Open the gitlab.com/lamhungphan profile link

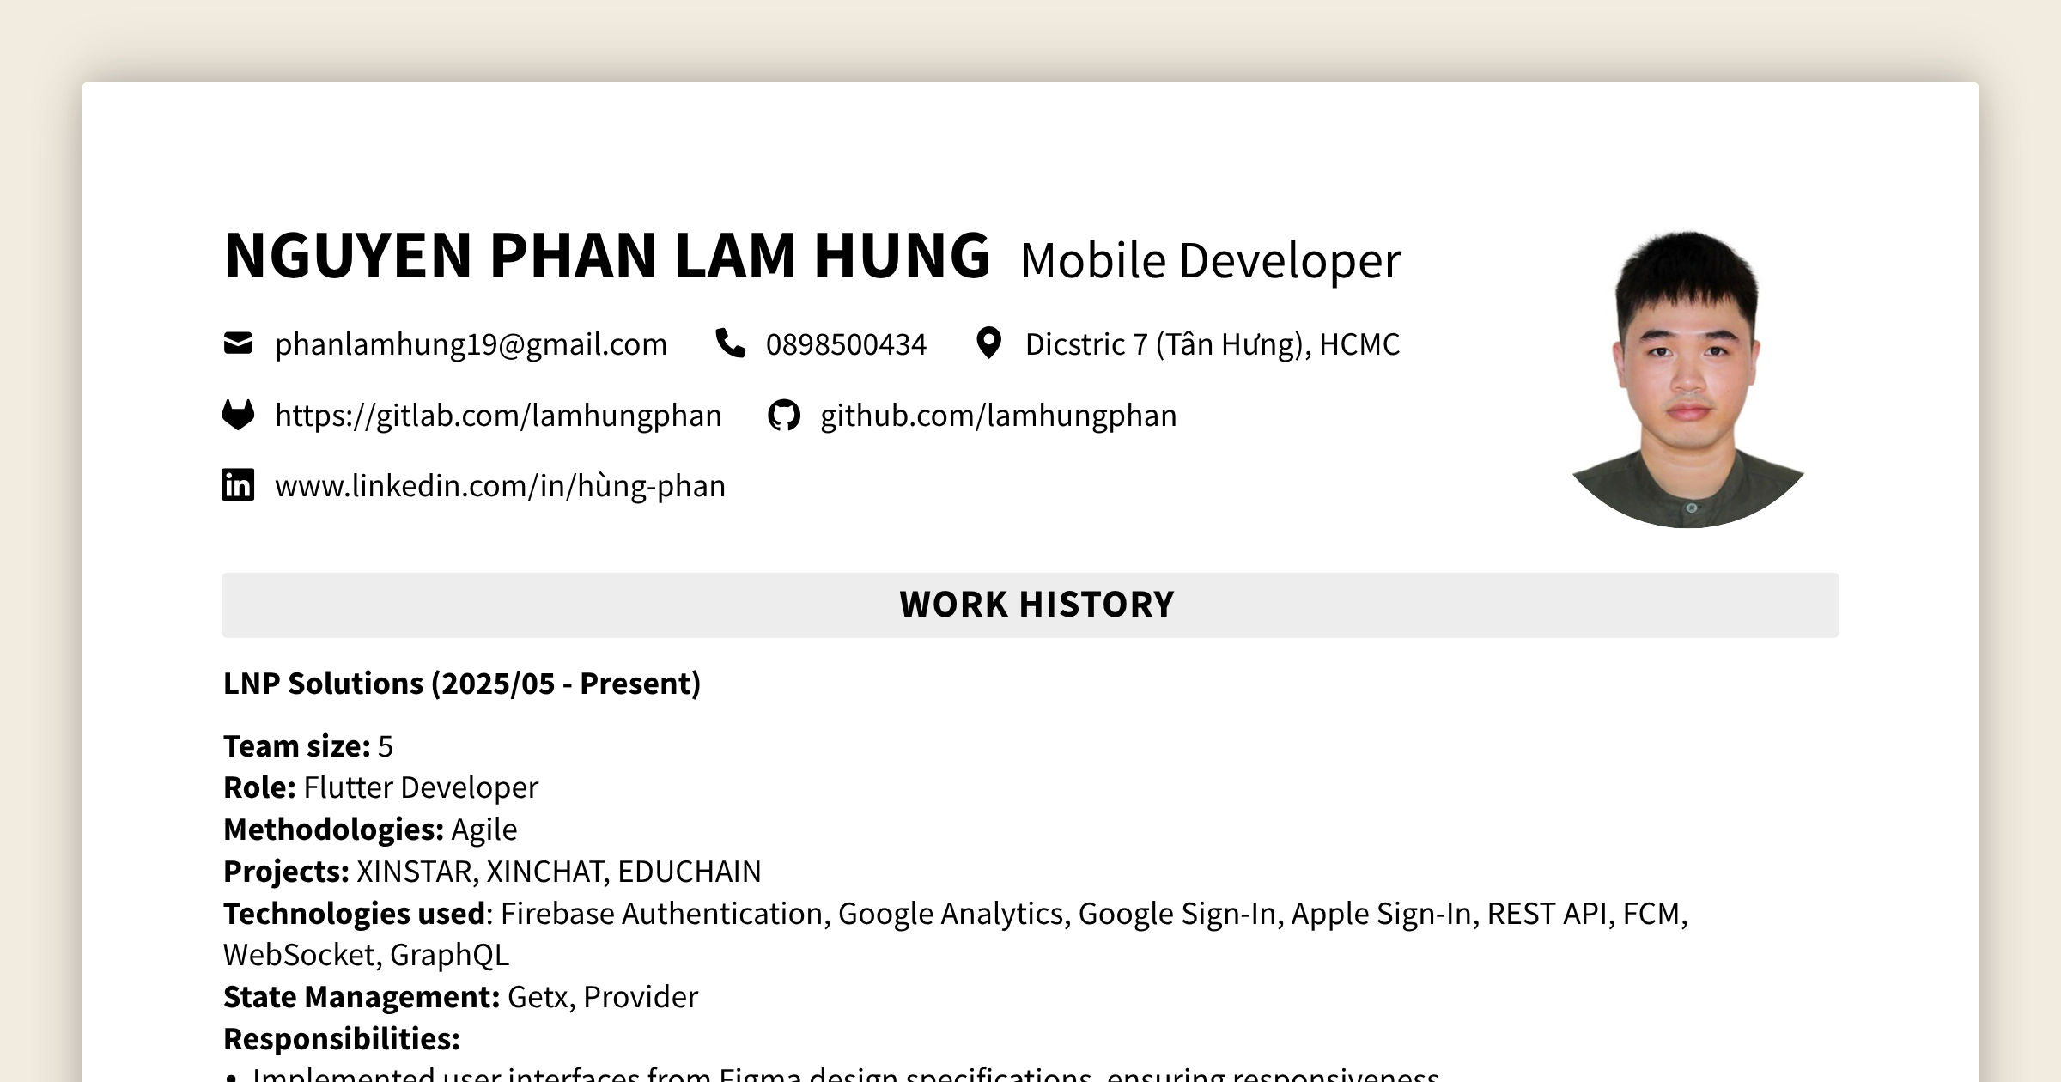(498, 415)
